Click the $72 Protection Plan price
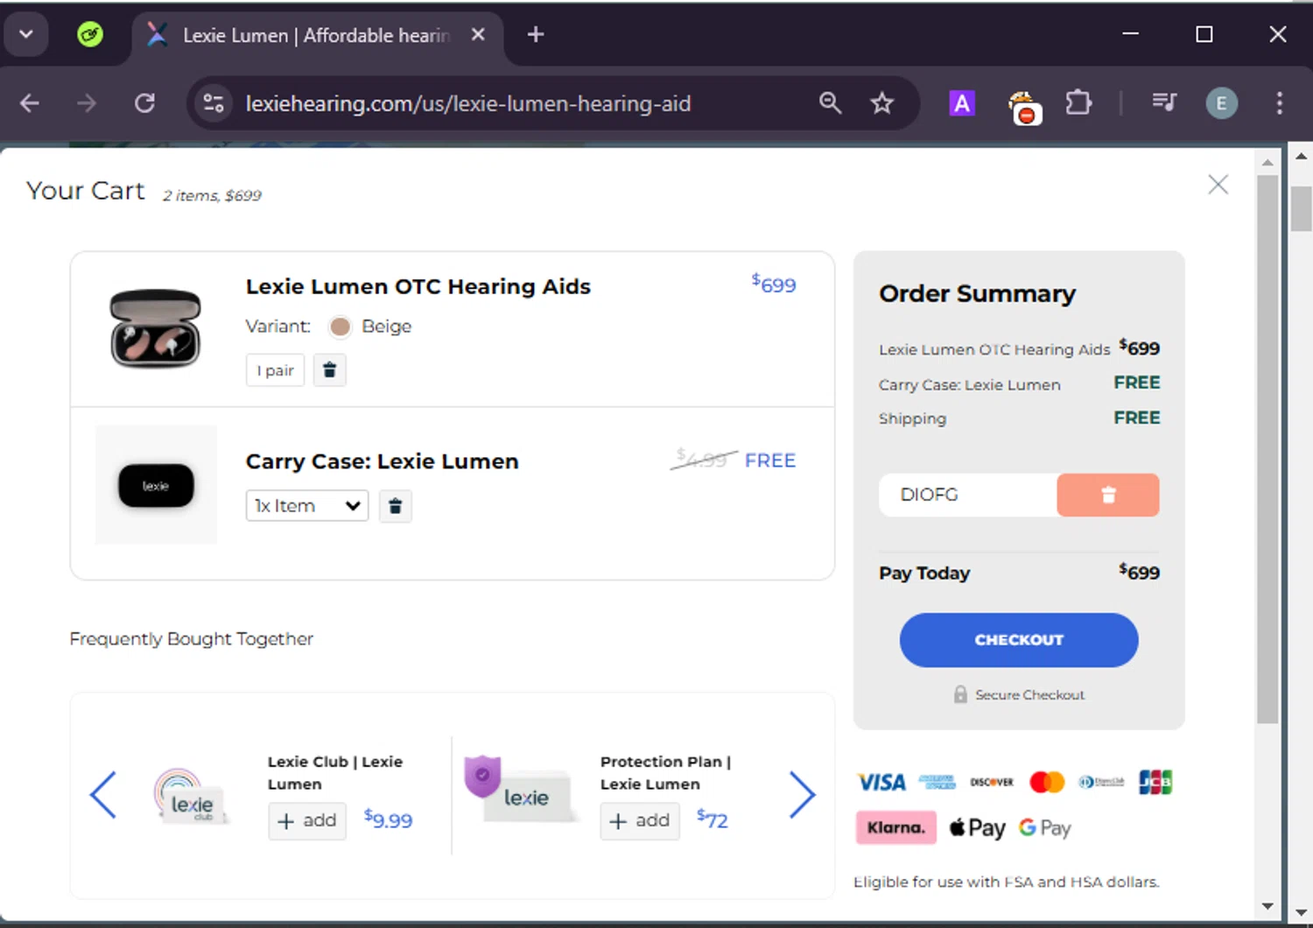The height and width of the screenshot is (928, 1313). (712, 819)
